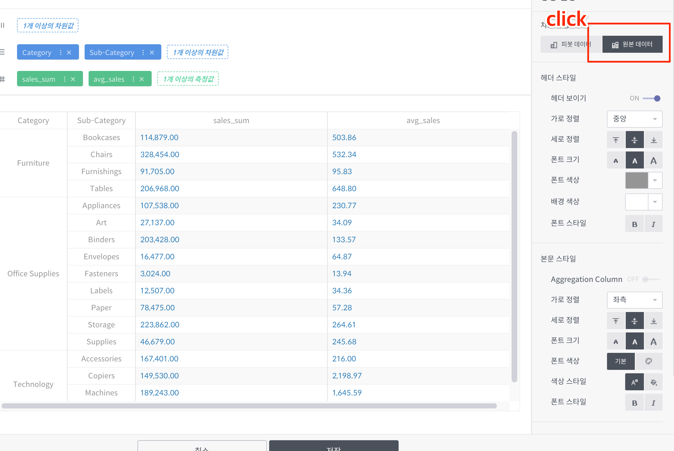The height and width of the screenshot is (451, 674).
Task: Open header 배경 색상 white swatch
Action: (637, 202)
